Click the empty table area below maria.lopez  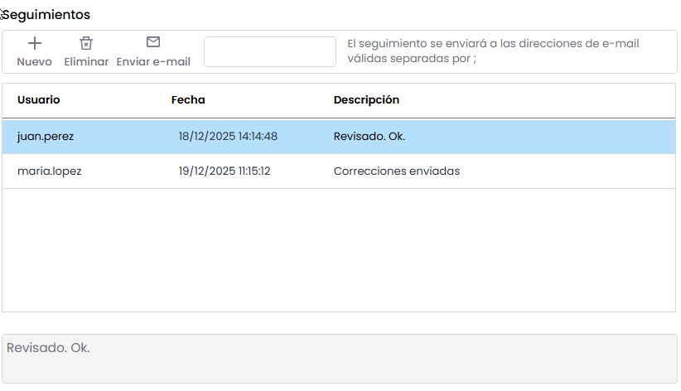pyautogui.click(x=340, y=249)
